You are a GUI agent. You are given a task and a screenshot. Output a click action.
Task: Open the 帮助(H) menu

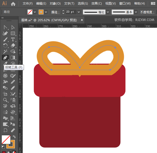click(140, 4)
